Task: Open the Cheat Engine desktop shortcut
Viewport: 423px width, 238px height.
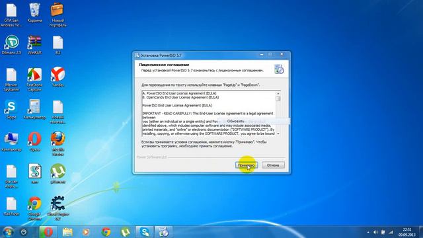Action: [58, 209]
